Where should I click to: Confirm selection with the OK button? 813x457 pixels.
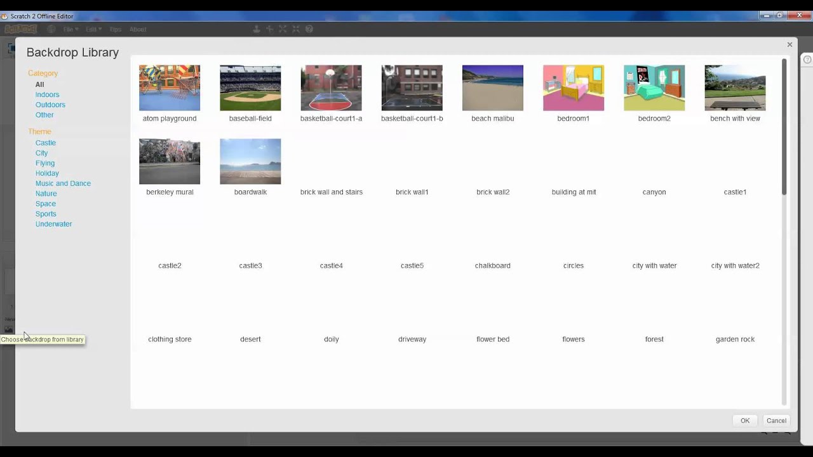click(x=745, y=420)
